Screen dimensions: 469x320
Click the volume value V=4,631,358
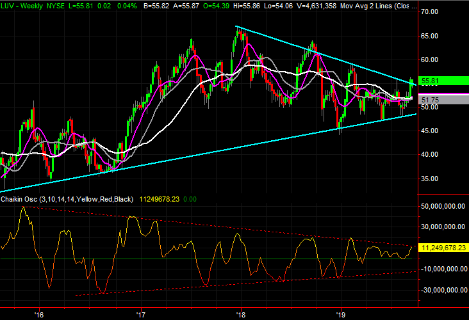(317, 6)
